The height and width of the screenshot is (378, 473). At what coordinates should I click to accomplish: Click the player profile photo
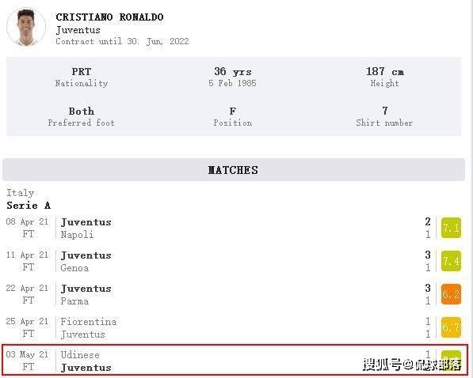tap(26, 27)
